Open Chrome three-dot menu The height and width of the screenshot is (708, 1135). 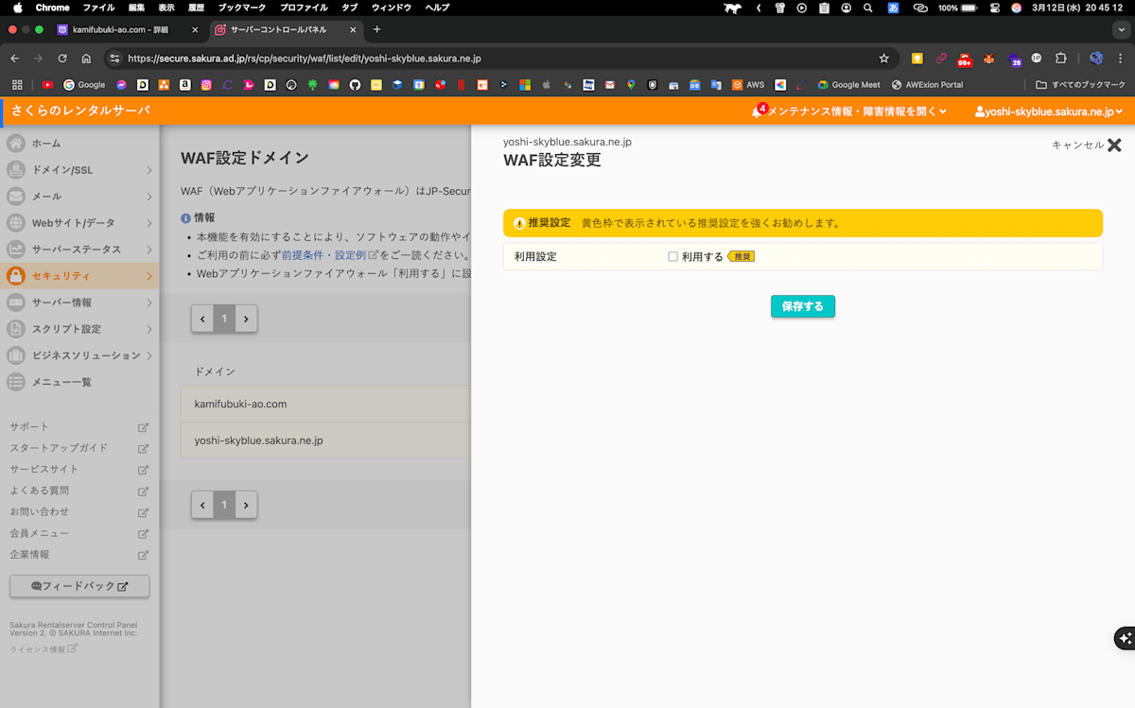[1121, 58]
